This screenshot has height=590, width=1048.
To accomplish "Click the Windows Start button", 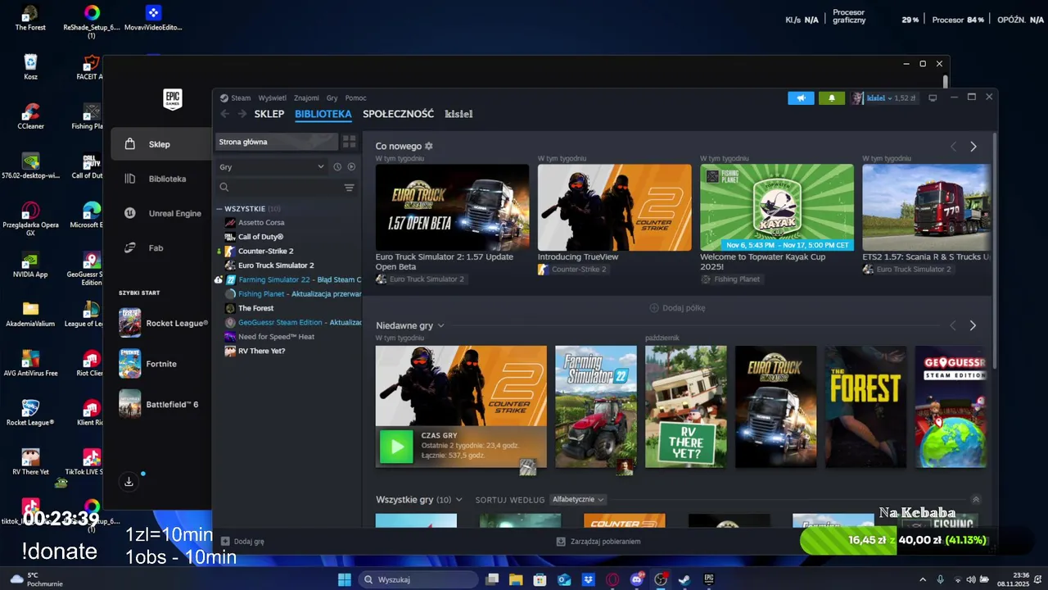I will tap(345, 579).
